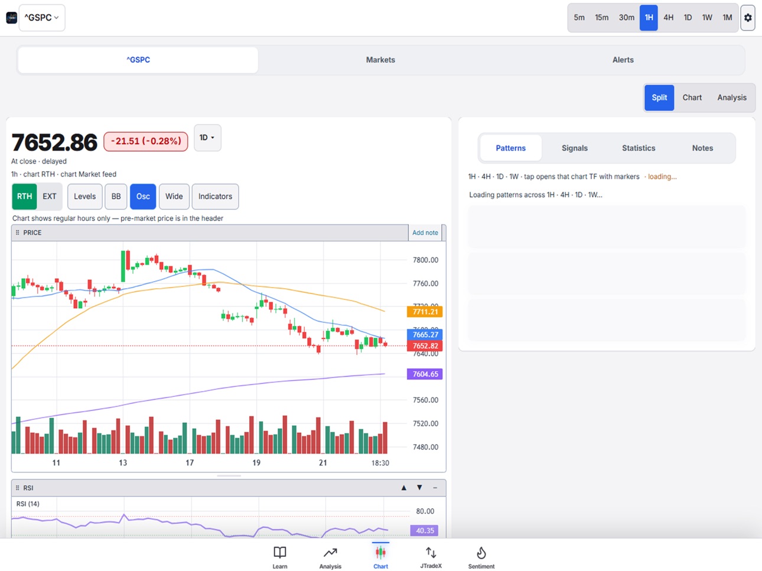
Task: Collapse the RSI panel with minus
Action: click(435, 488)
